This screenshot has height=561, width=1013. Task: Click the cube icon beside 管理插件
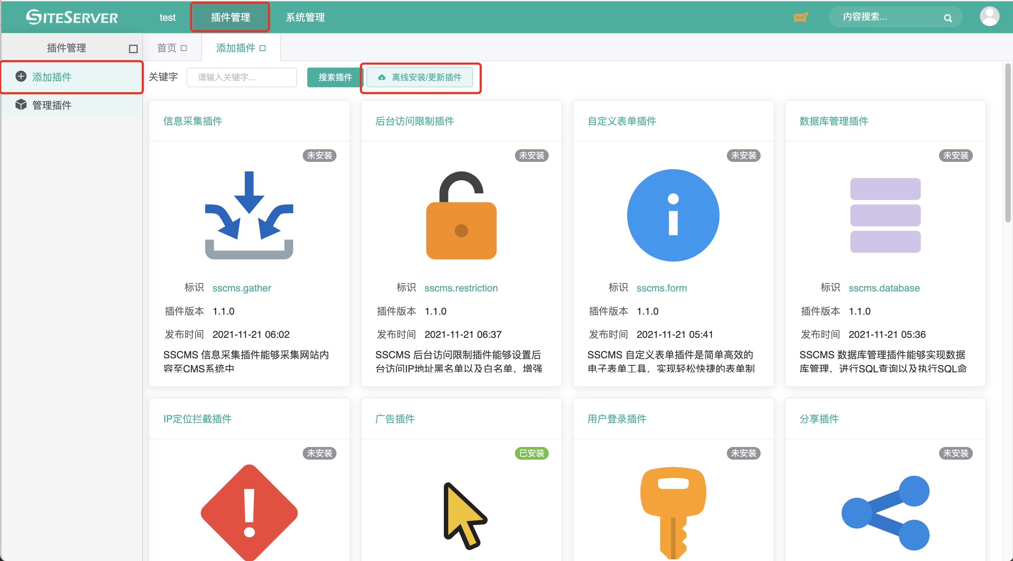coord(21,105)
